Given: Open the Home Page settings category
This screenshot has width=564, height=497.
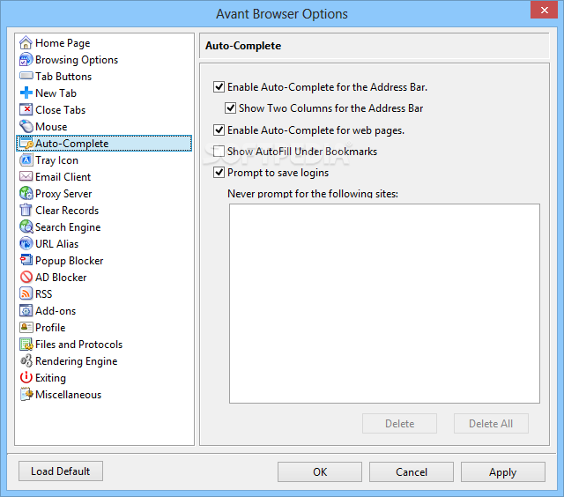Looking at the screenshot, I should click(63, 43).
